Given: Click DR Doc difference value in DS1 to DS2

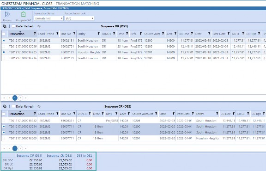Looking at the screenshot, I should coord(89,160).
